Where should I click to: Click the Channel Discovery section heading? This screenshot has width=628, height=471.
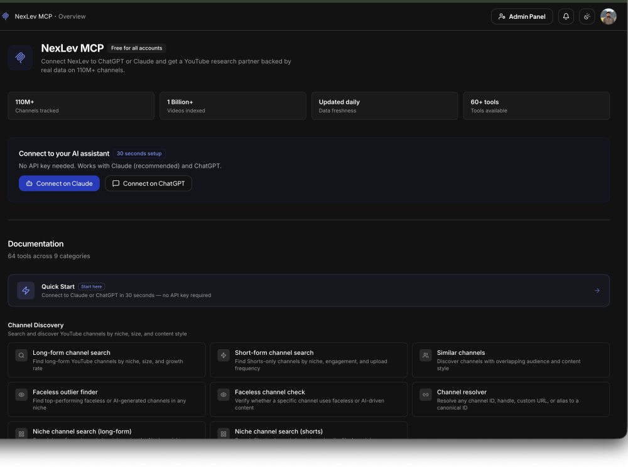pos(36,325)
